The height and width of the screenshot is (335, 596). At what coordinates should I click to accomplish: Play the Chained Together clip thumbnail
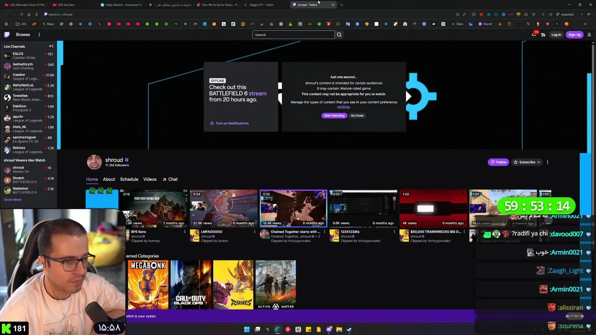click(293, 208)
